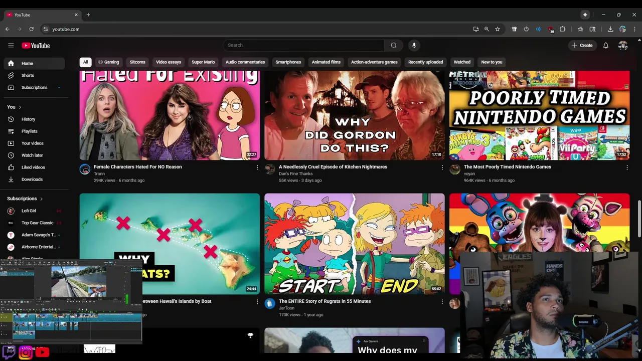Bookmark this tab with the star
The height and width of the screenshot is (361, 642).
(498, 29)
